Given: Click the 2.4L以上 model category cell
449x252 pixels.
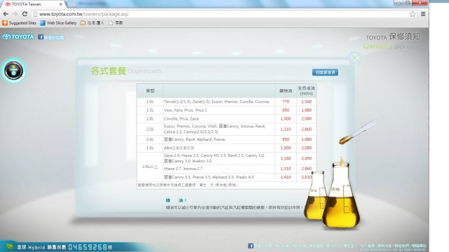Looking at the screenshot, I should click(149, 167).
